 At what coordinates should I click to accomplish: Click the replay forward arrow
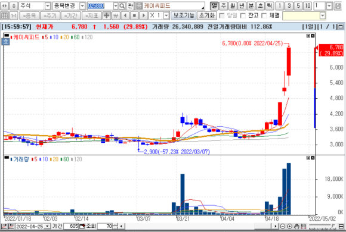tap(144, 15)
